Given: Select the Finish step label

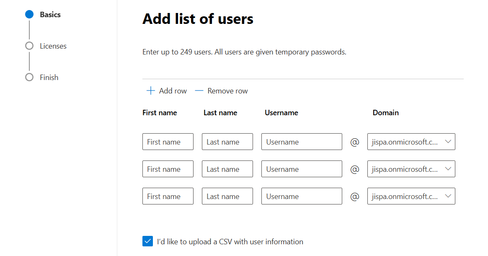Looking at the screenshot, I should 49,77.
